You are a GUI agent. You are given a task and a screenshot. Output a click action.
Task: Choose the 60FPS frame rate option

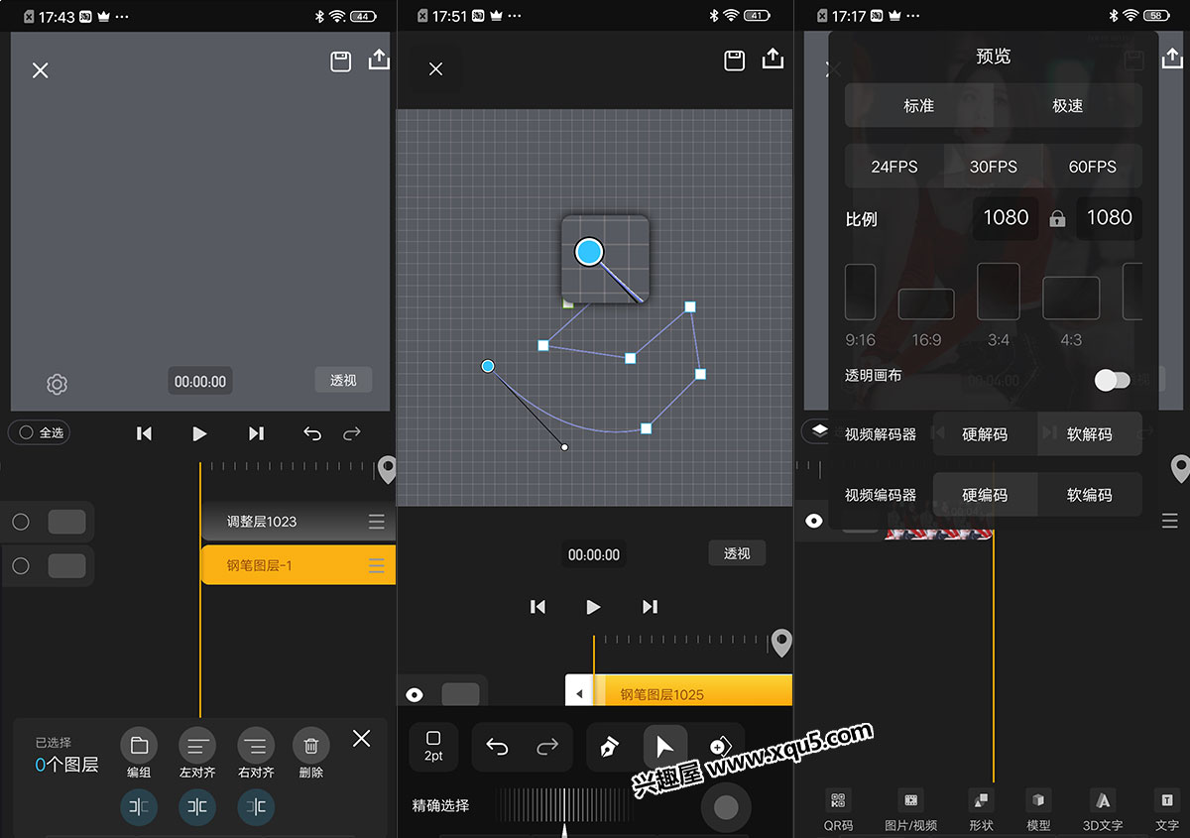(x=1092, y=167)
